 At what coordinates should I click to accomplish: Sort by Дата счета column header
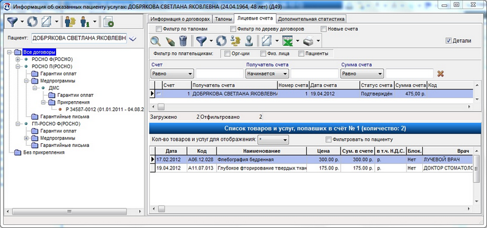point(334,85)
